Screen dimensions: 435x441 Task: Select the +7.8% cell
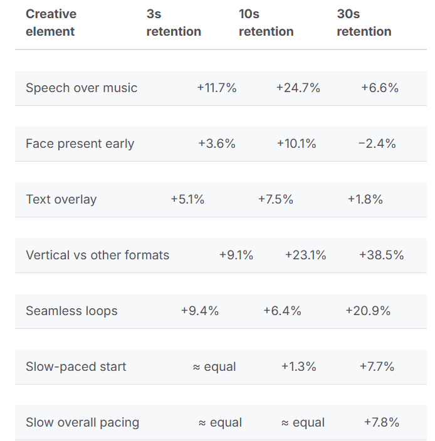(381, 423)
